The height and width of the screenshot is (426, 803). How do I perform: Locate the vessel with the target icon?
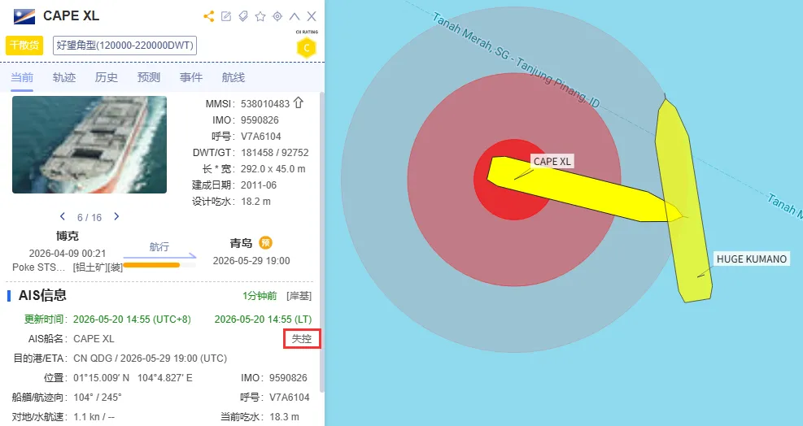click(277, 16)
